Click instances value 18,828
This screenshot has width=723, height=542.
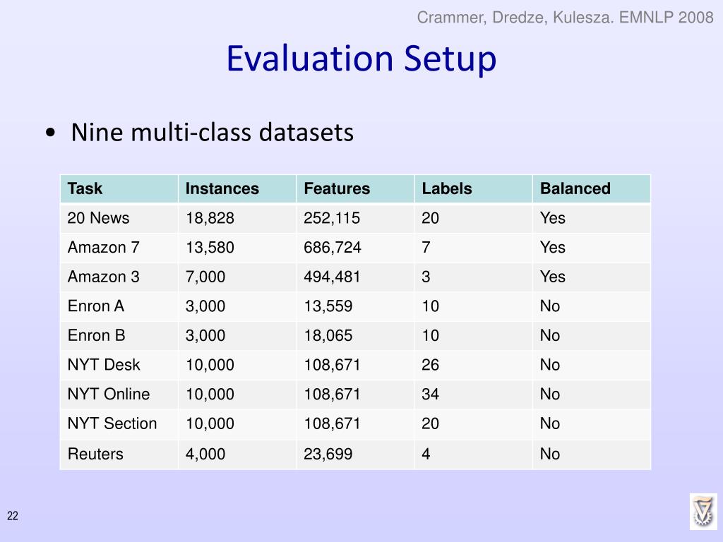pyautogui.click(x=210, y=218)
